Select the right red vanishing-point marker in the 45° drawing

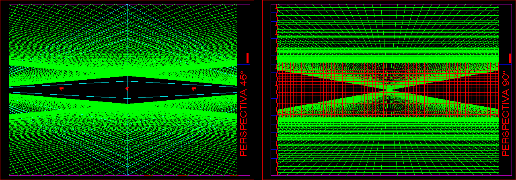tap(193, 88)
